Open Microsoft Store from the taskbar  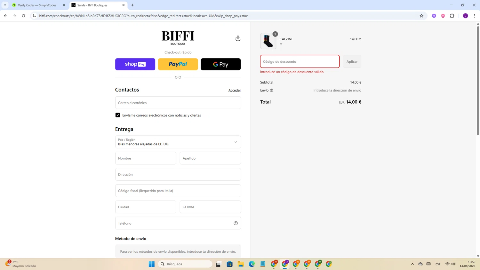(x=229, y=264)
